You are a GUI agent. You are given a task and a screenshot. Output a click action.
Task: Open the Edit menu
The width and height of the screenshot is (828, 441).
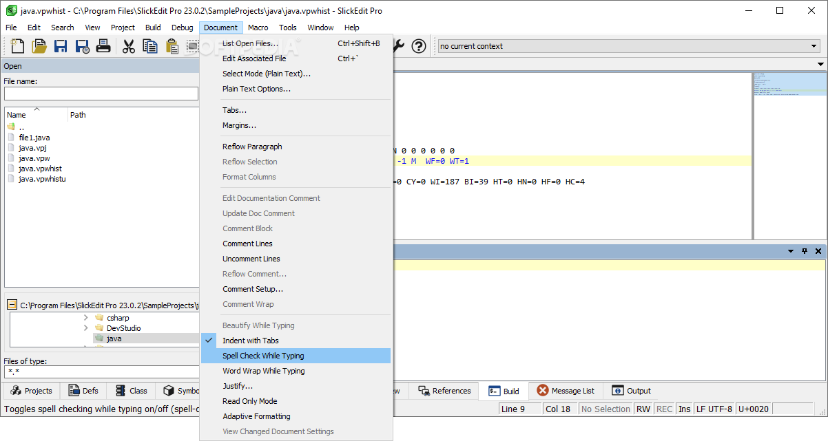(34, 28)
